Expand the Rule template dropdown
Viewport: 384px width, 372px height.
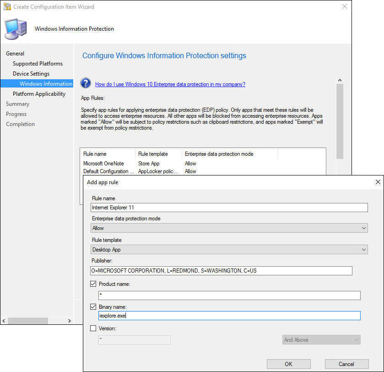click(x=229, y=250)
